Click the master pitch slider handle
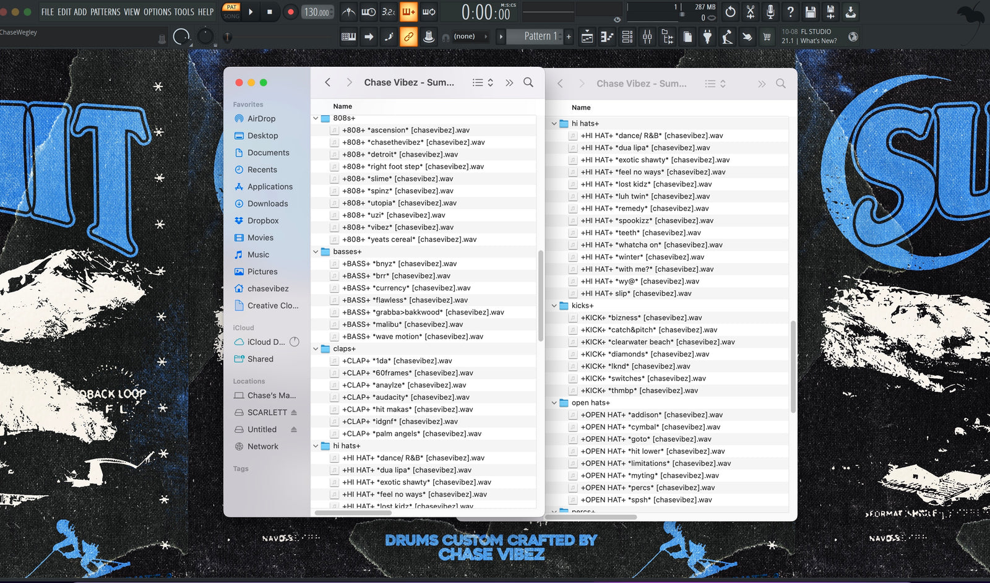 tap(228, 37)
